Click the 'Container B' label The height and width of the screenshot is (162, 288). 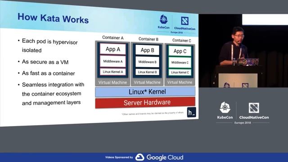point(148,39)
